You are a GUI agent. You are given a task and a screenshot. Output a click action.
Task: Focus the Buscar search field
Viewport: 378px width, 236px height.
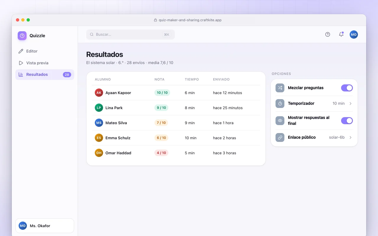coord(131,35)
